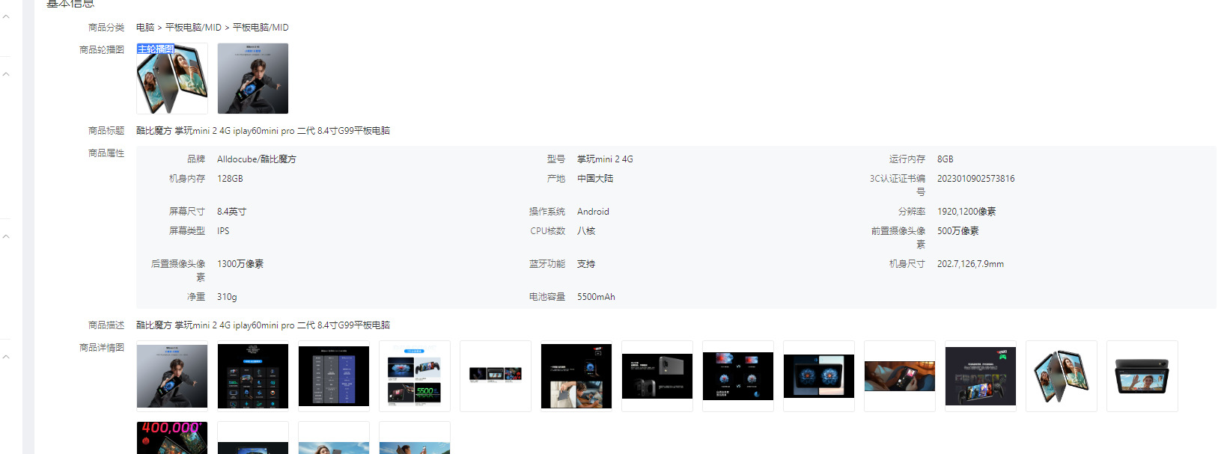
Task: Open the last 平板电脑/MID breadcrumb
Action: pyautogui.click(x=261, y=28)
